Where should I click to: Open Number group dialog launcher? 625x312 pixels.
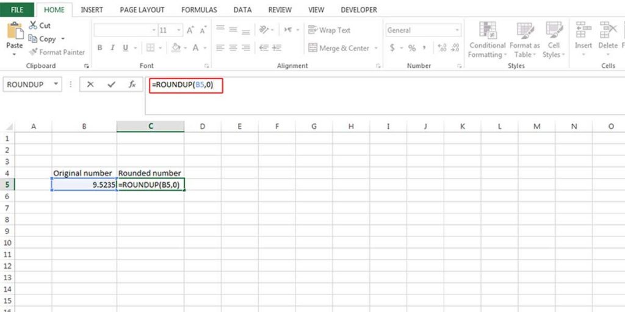460,66
